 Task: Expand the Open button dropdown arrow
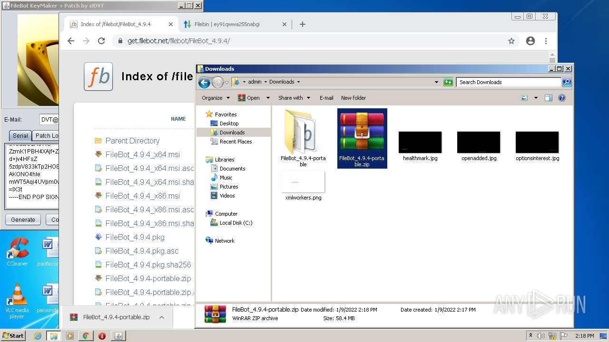tap(268, 98)
